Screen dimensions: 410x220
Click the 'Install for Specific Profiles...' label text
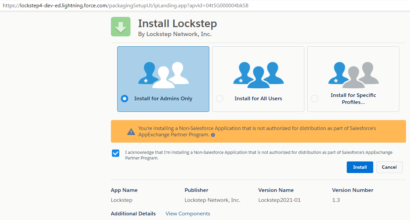[353, 99]
